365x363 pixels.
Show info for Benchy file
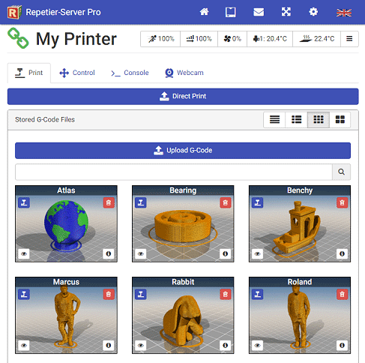point(342,253)
